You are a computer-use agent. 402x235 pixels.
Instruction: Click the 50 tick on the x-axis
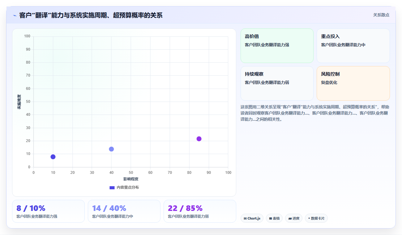[x=131, y=173]
